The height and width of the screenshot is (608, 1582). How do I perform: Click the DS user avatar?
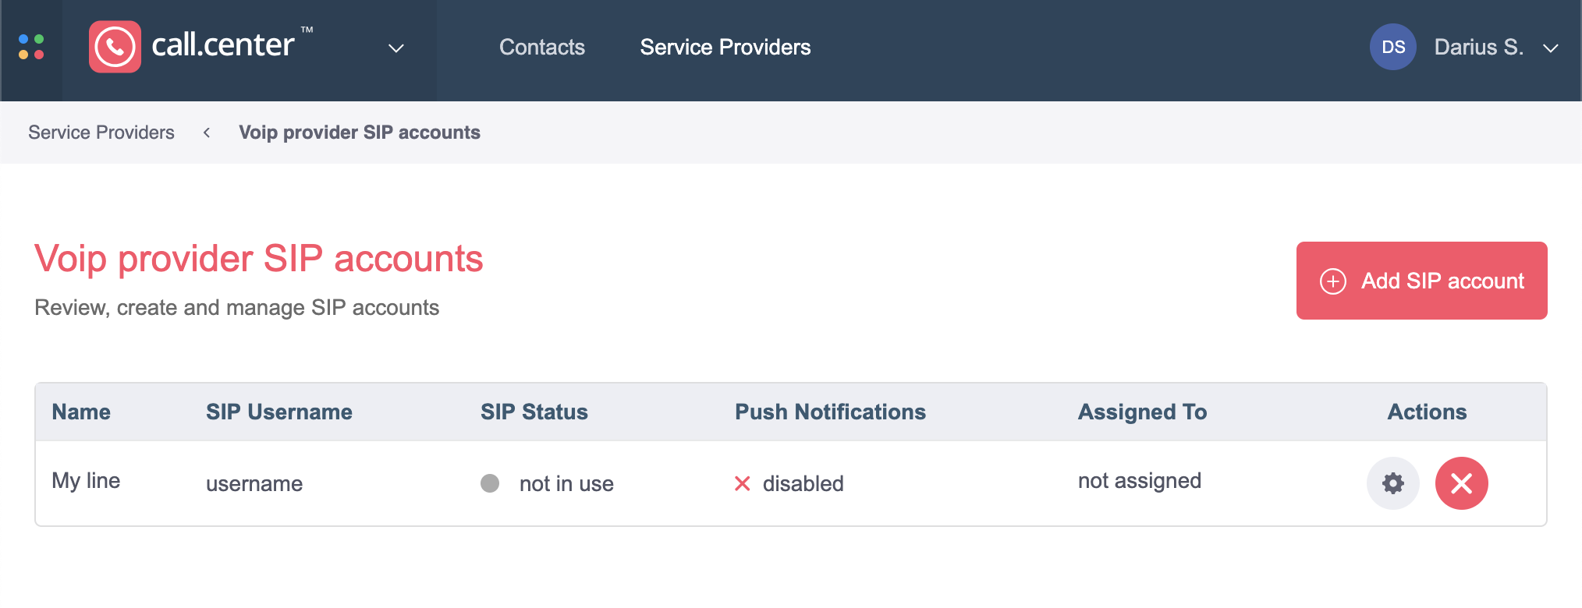pyautogui.click(x=1393, y=47)
